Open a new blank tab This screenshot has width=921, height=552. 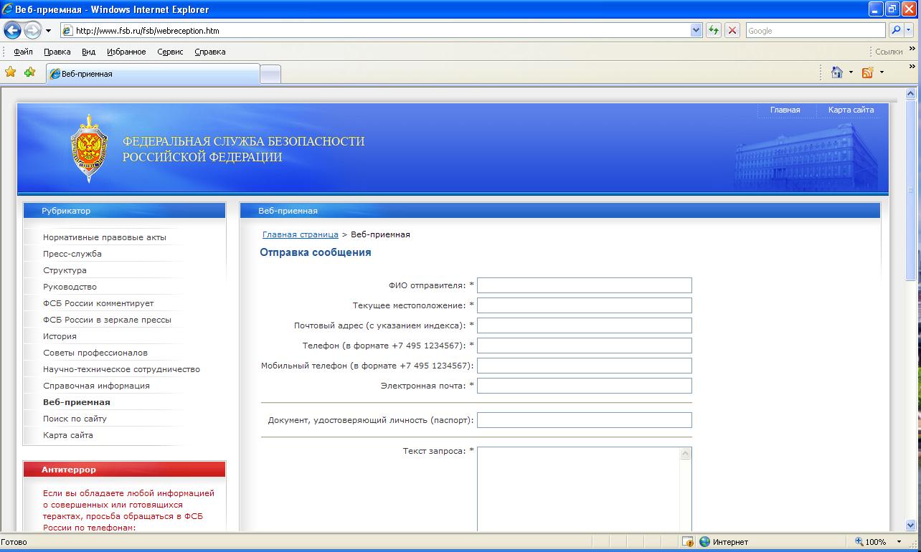point(270,75)
